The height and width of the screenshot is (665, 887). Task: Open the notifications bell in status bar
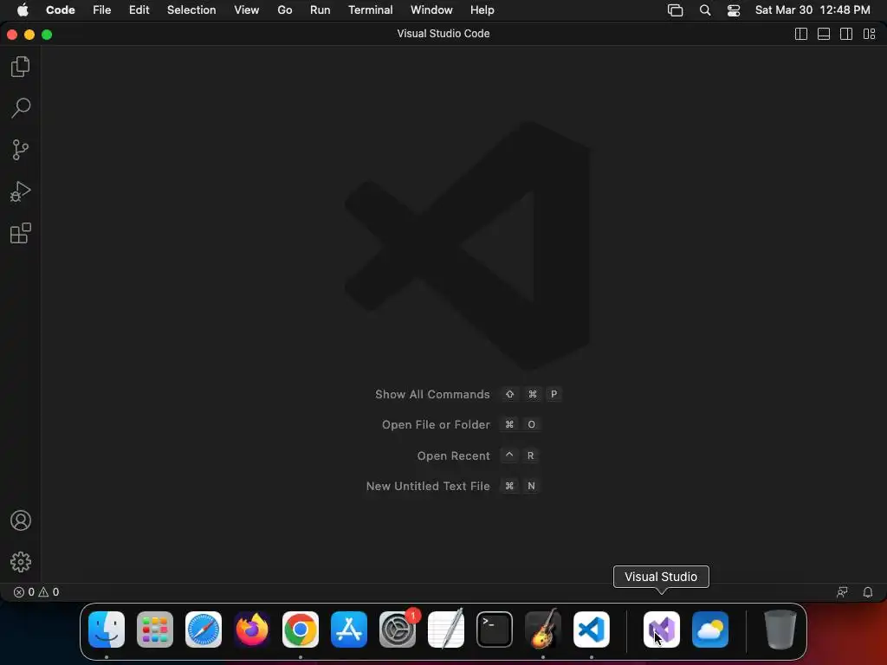[x=868, y=592]
